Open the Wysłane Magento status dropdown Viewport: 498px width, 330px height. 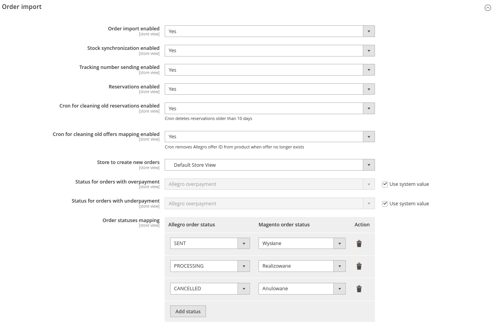(302, 244)
